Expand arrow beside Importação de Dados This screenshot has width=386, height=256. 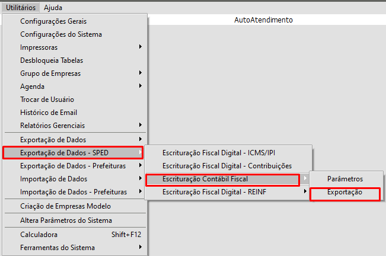pyautogui.click(x=141, y=178)
